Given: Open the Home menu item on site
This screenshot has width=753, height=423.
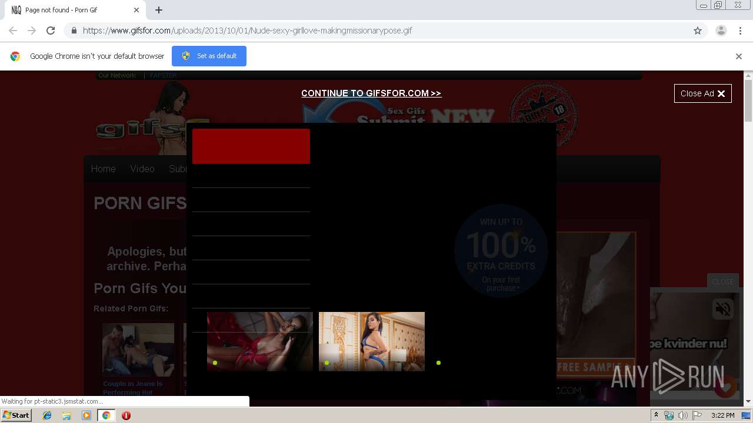Looking at the screenshot, I should coord(103,169).
